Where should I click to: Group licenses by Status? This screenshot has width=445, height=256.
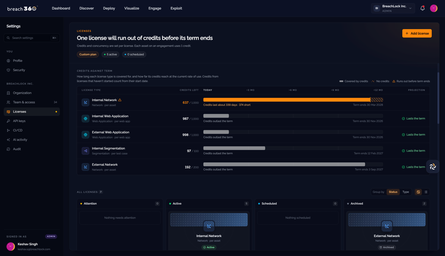click(393, 192)
